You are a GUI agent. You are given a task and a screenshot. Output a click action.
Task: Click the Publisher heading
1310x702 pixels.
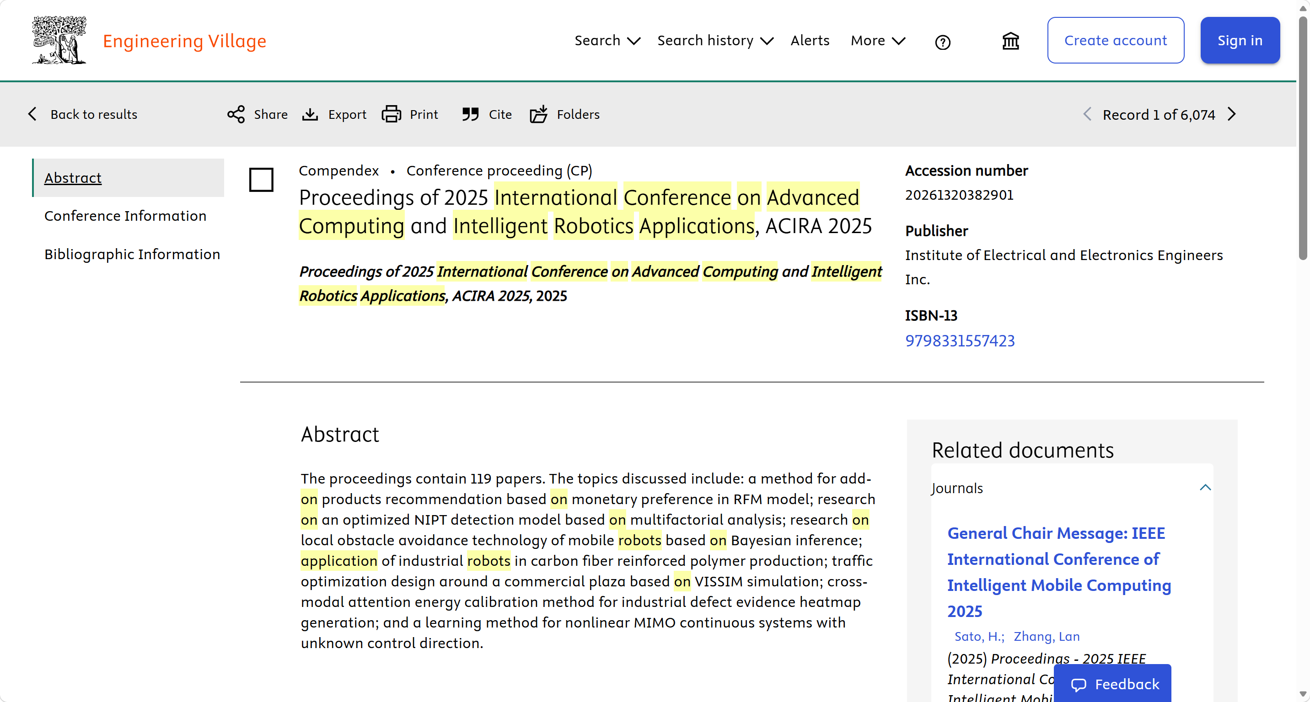click(x=936, y=231)
